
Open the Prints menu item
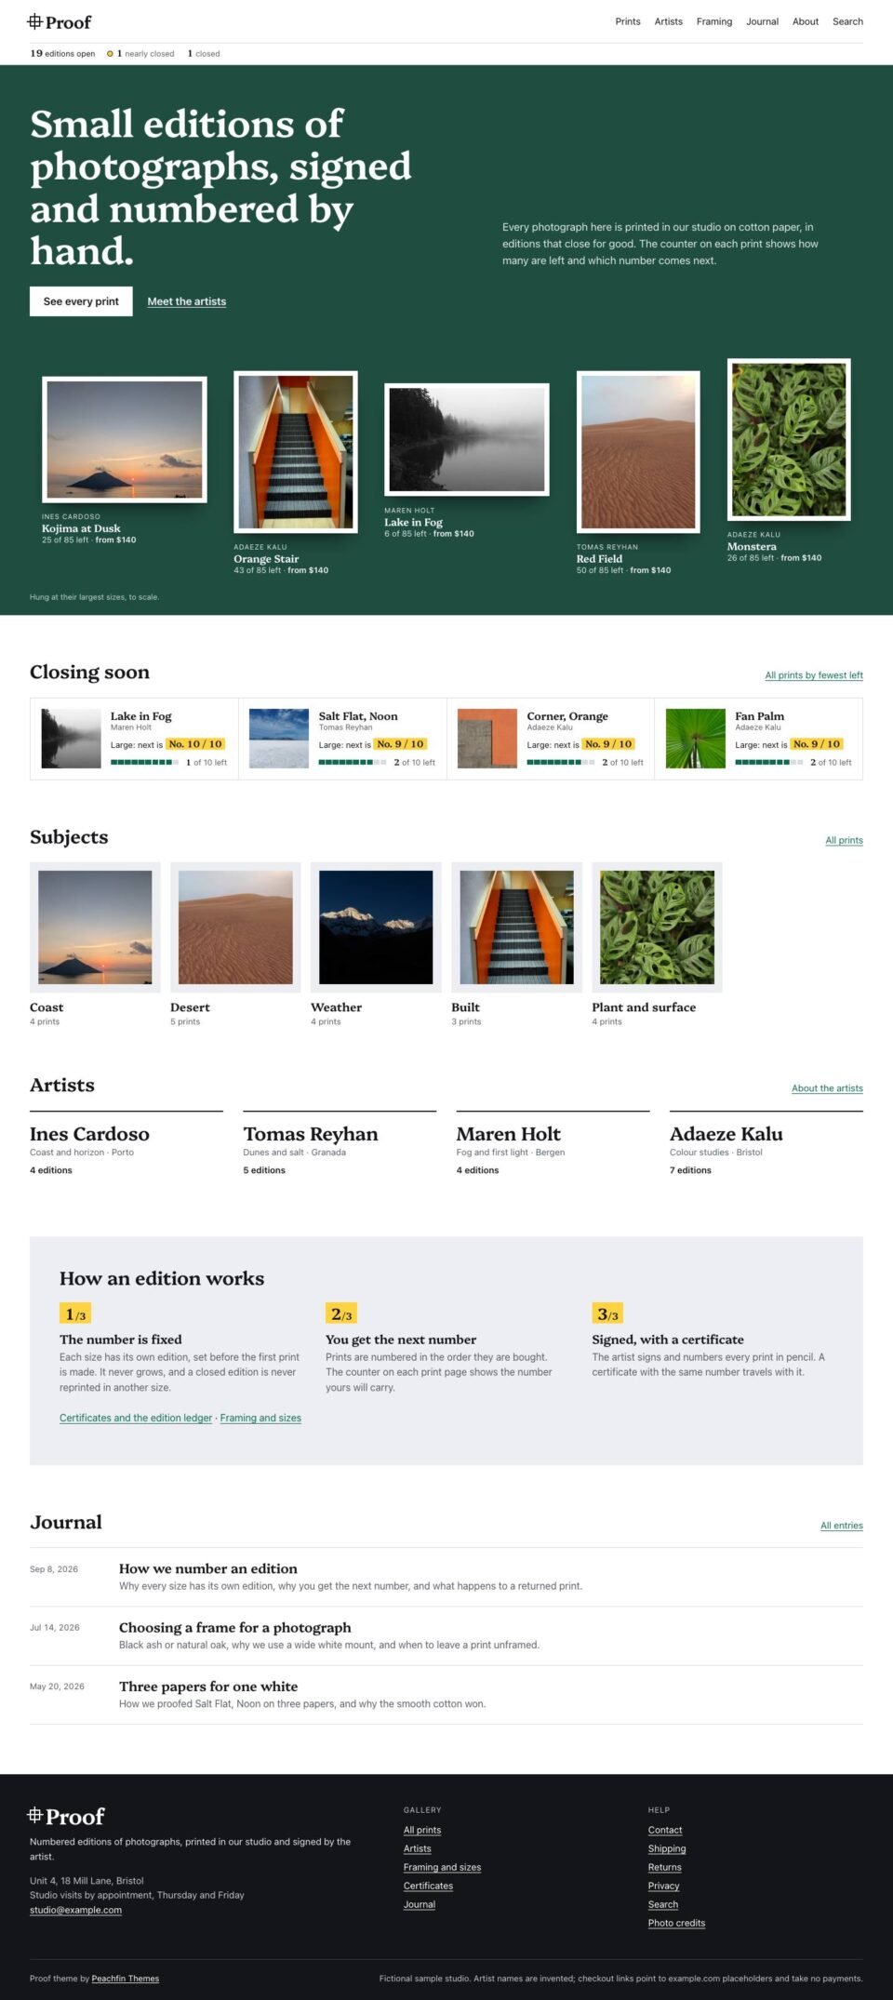pyautogui.click(x=628, y=21)
